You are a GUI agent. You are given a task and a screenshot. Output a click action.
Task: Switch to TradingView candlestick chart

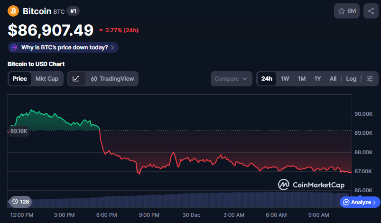point(112,79)
